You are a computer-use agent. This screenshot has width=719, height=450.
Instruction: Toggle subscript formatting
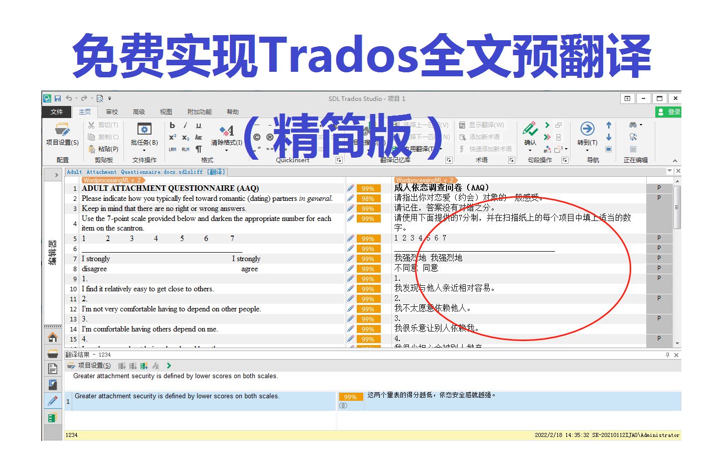pos(185,137)
